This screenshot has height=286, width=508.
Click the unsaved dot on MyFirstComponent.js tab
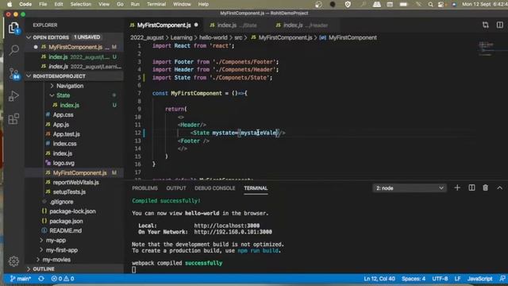click(196, 25)
